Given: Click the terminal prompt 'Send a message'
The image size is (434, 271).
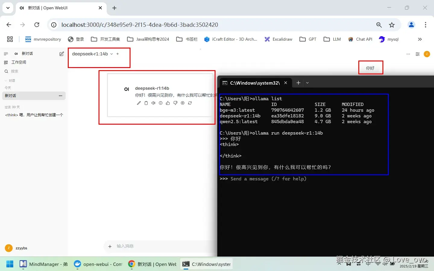Looking at the screenshot, I should tap(268, 179).
